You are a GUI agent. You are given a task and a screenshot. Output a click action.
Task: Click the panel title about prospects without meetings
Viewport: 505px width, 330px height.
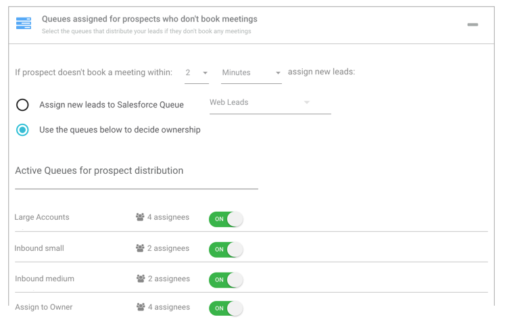coord(149,19)
